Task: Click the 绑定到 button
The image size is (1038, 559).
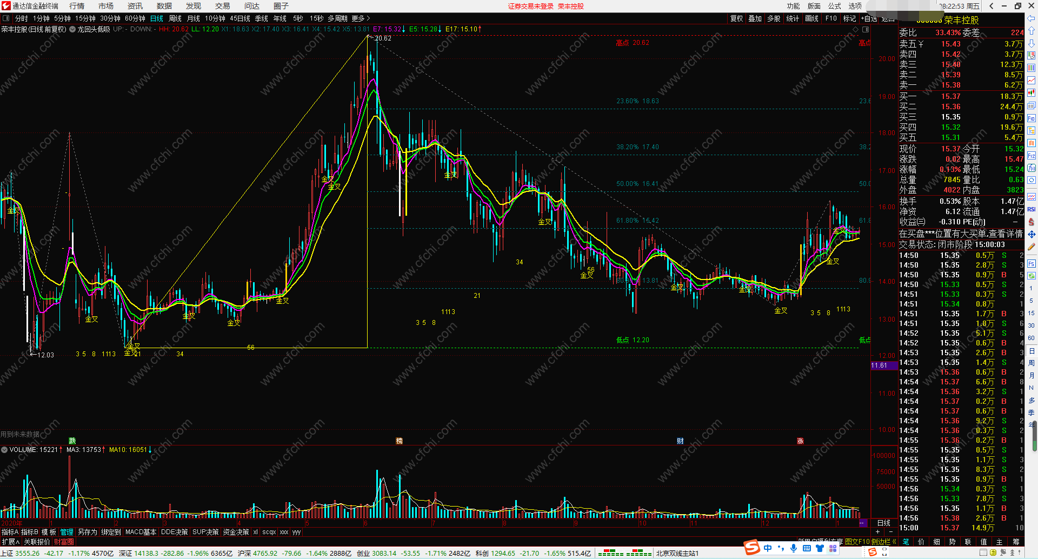Action: click(111, 532)
